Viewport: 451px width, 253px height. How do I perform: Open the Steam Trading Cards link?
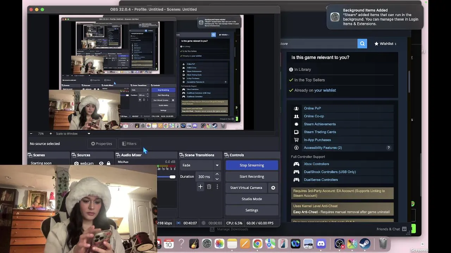click(x=320, y=132)
